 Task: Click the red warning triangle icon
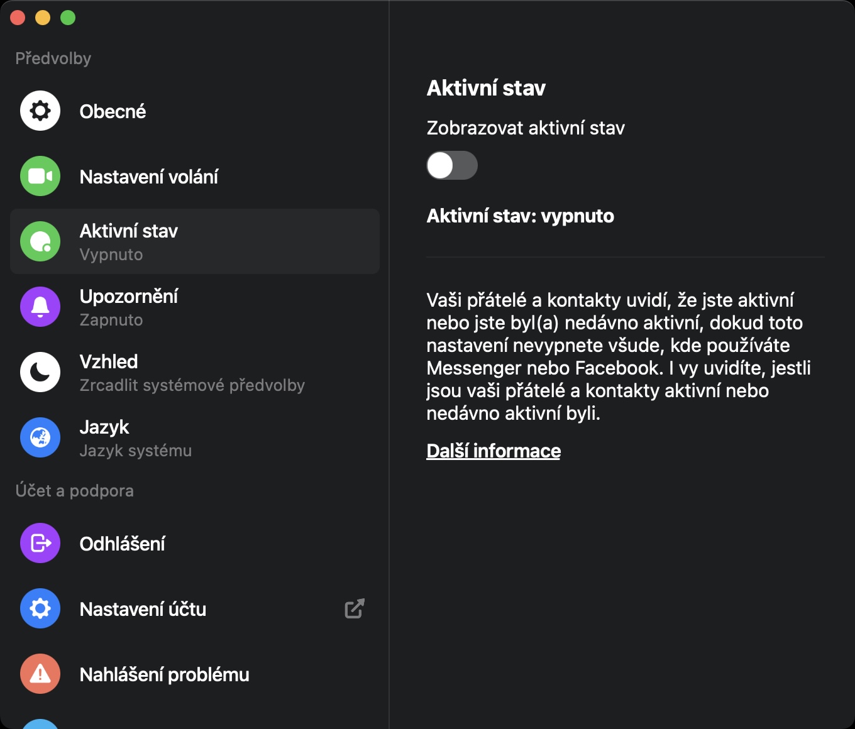point(40,674)
